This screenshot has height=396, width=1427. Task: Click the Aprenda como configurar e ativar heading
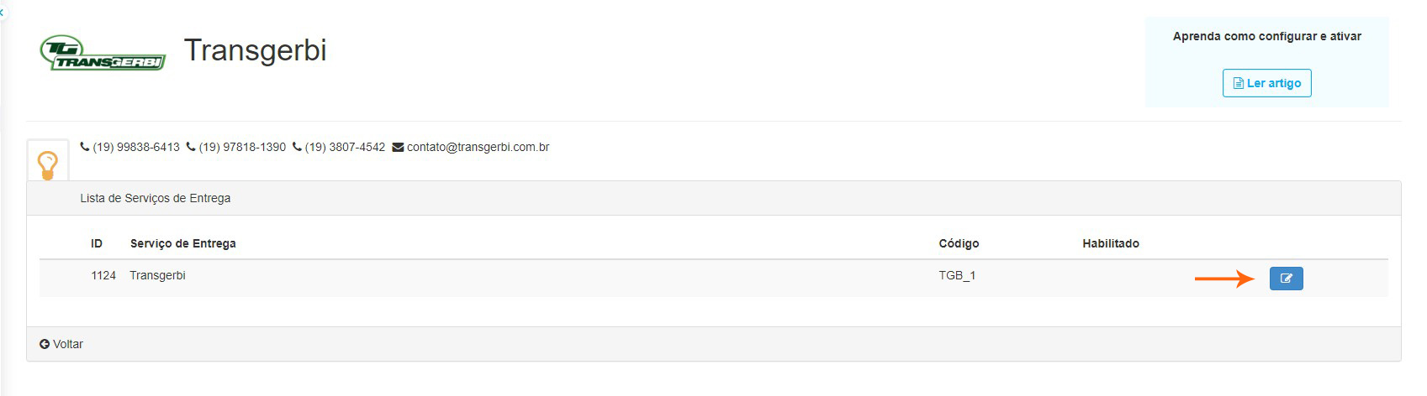pyautogui.click(x=1266, y=36)
